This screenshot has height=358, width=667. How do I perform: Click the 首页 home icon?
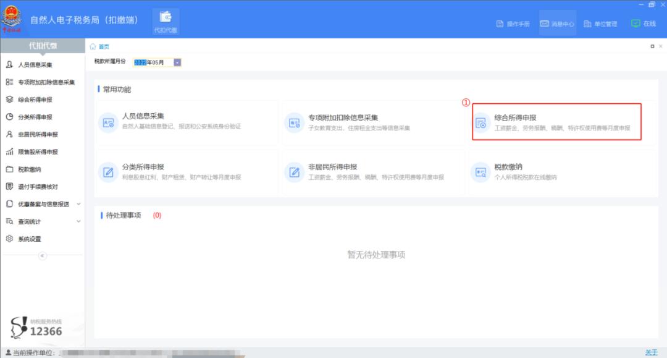tap(93, 46)
